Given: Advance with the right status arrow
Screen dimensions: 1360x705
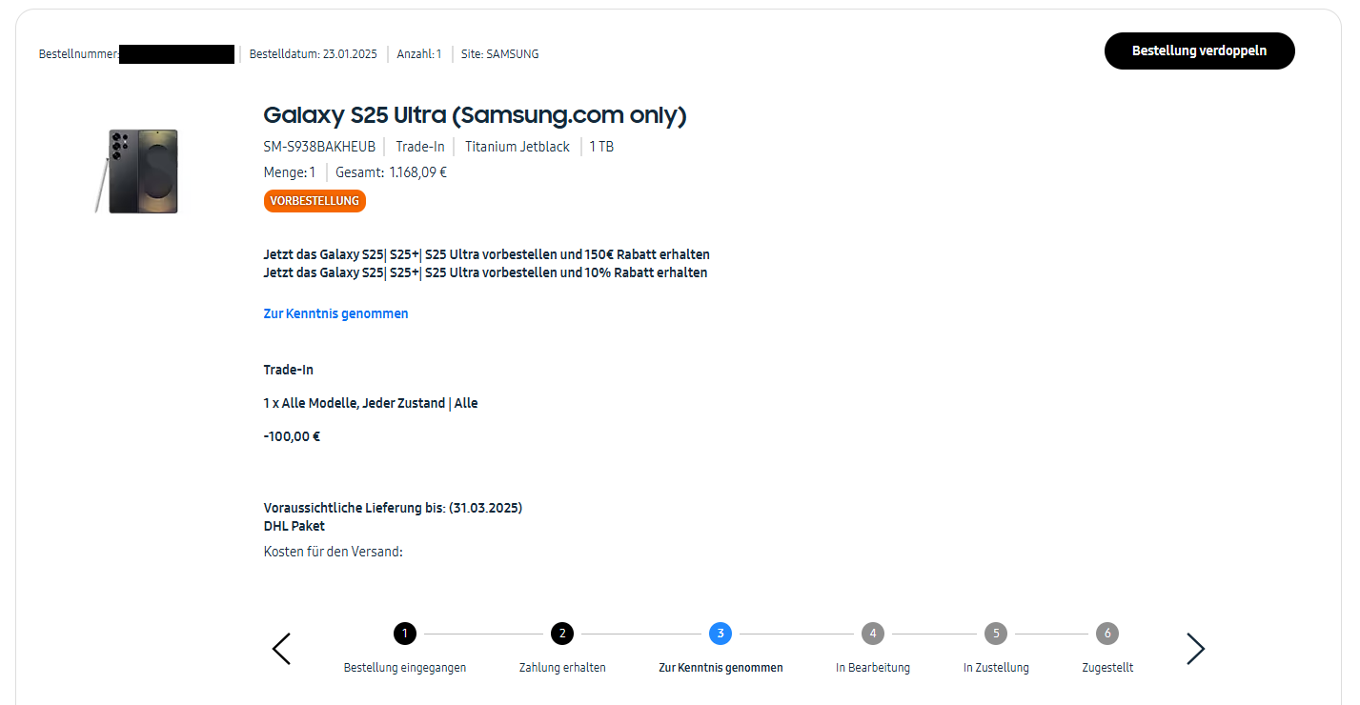Looking at the screenshot, I should [x=1195, y=649].
